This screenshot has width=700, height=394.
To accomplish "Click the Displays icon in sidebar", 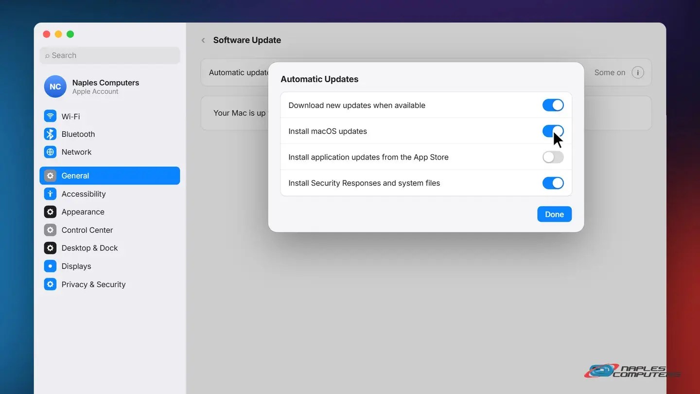I will (50, 266).
